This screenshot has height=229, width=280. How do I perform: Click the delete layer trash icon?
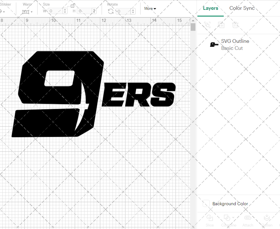pyautogui.click(x=235, y=25)
